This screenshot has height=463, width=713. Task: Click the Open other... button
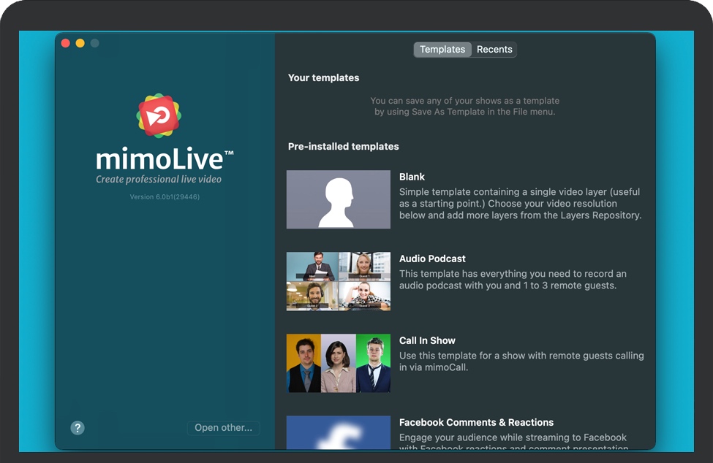click(x=223, y=428)
